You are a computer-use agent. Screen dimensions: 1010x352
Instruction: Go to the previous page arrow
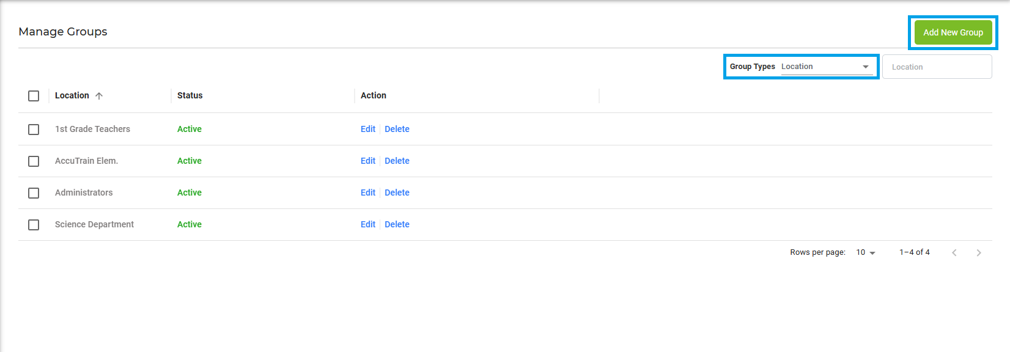point(954,252)
